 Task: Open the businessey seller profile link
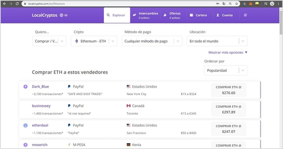click(x=41, y=106)
